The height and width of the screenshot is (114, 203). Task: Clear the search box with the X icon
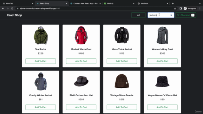[171, 15]
